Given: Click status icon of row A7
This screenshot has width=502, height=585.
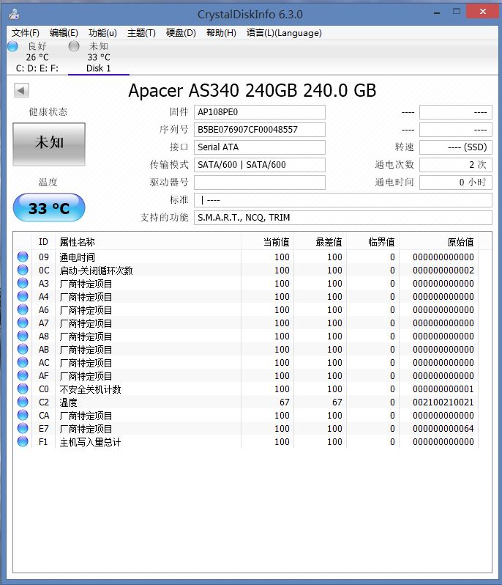Looking at the screenshot, I should click(23, 323).
